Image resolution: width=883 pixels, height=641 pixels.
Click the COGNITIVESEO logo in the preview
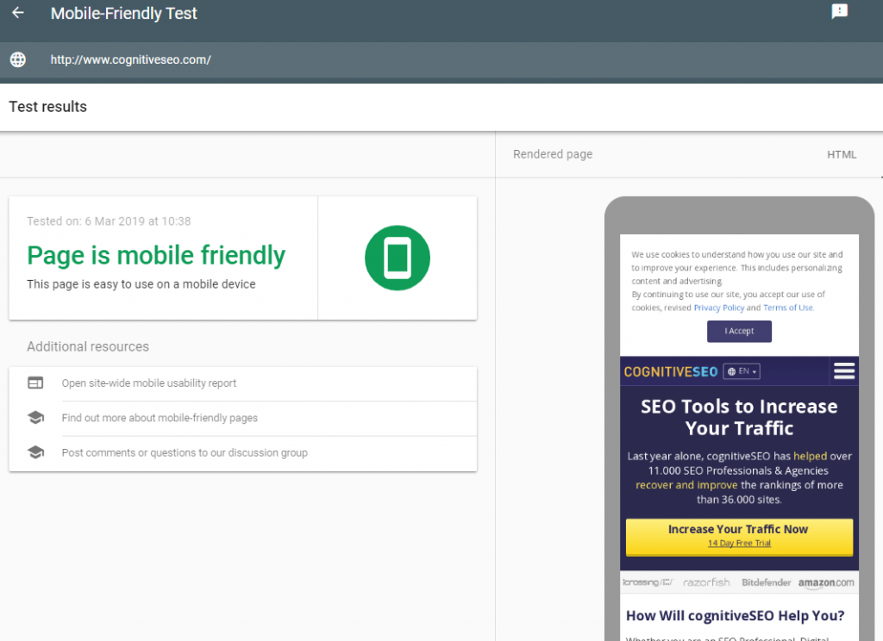tap(672, 370)
